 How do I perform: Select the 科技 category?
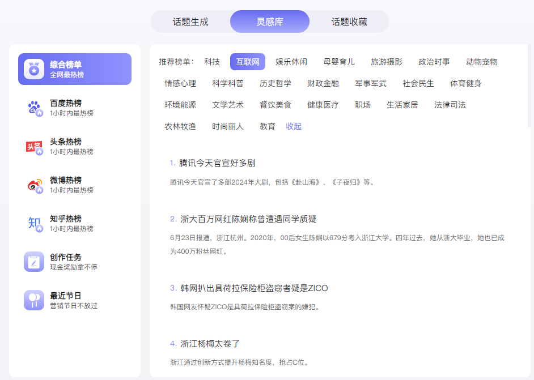point(212,62)
